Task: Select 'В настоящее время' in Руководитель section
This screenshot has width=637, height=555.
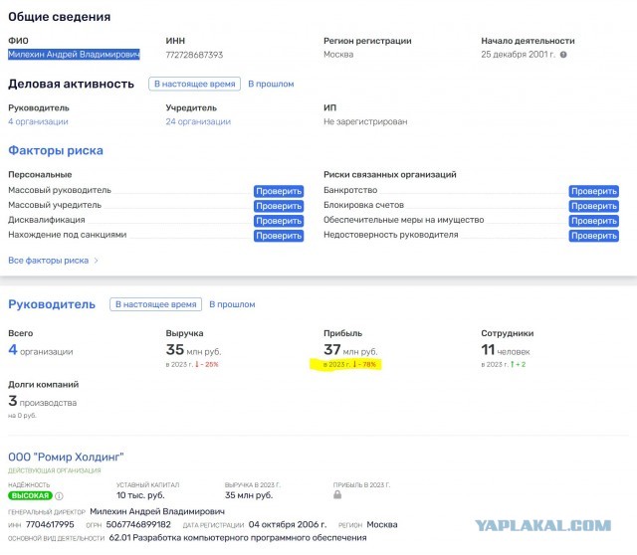Action: tap(155, 304)
